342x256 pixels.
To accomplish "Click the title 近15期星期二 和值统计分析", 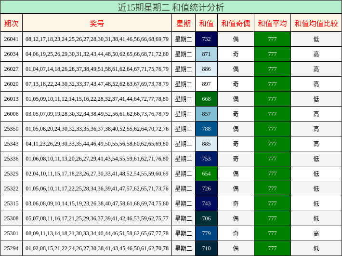I will [171, 7].
